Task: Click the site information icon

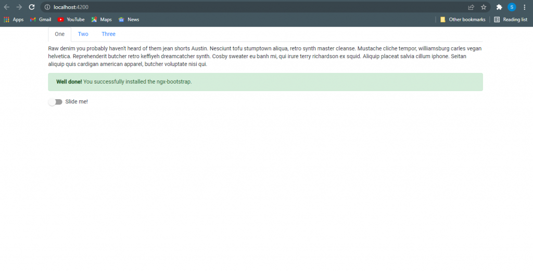Action: pyautogui.click(x=47, y=7)
